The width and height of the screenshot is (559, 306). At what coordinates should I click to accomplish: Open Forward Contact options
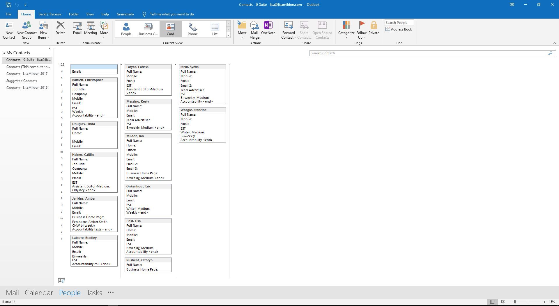click(289, 30)
